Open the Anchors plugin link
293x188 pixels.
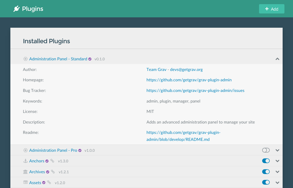tap(37, 161)
